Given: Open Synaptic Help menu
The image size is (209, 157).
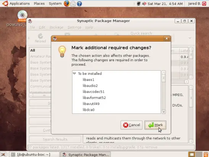Looking at the screenshot, I should [89, 28].
